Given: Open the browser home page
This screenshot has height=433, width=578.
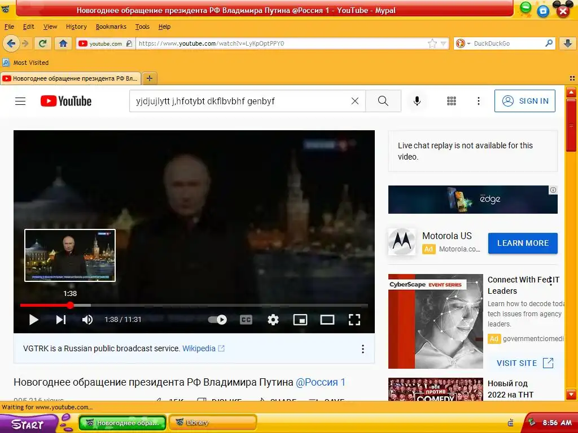Looking at the screenshot, I should coord(63,43).
